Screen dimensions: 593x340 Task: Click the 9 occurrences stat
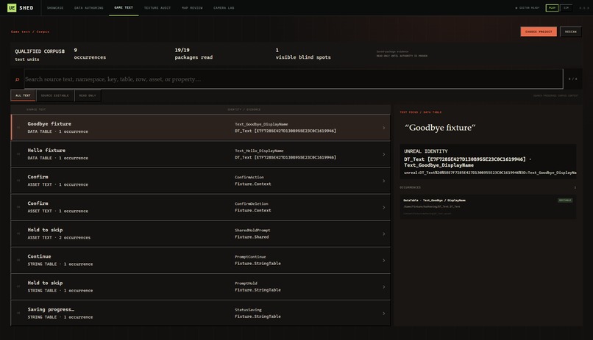90,54
